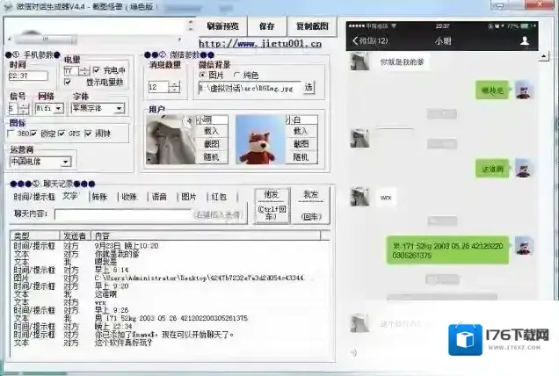Click the 他发 (Ctrl+回车) send button

(x=272, y=206)
